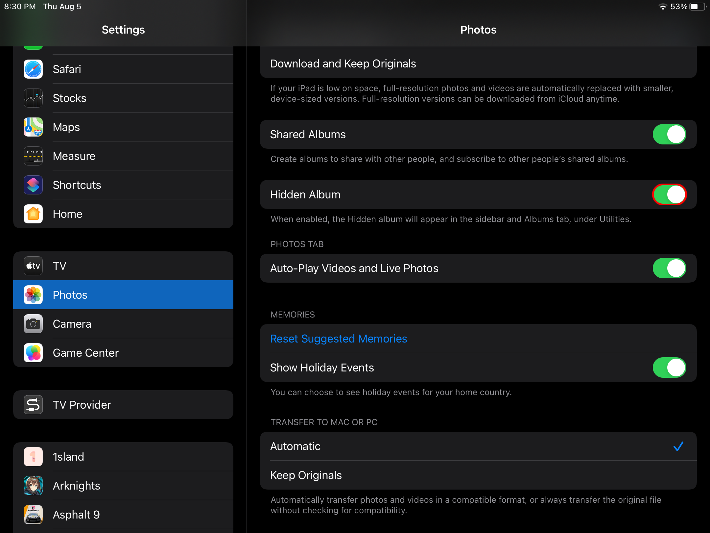Screen dimensions: 710x533
Task: Switch off Show Holiday Events
Action: (669, 368)
